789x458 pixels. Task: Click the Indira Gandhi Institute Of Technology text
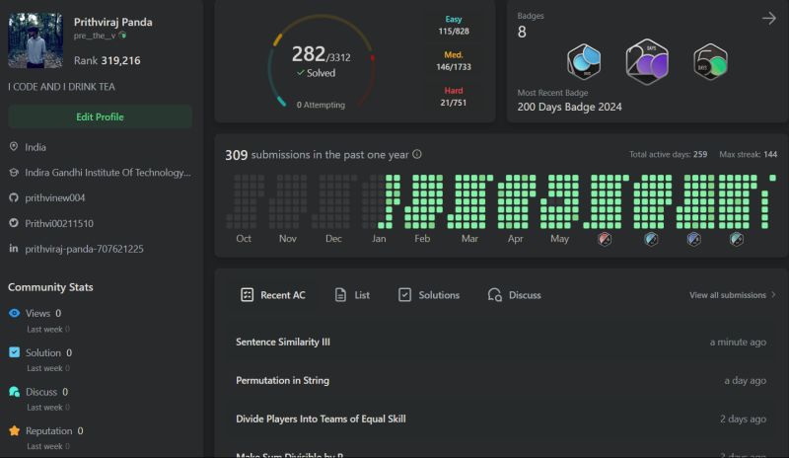[x=108, y=173]
